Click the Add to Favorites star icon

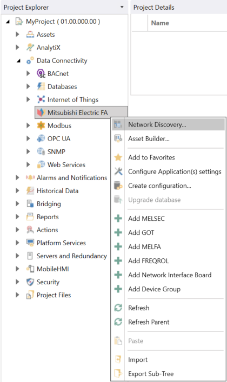tap(118, 157)
